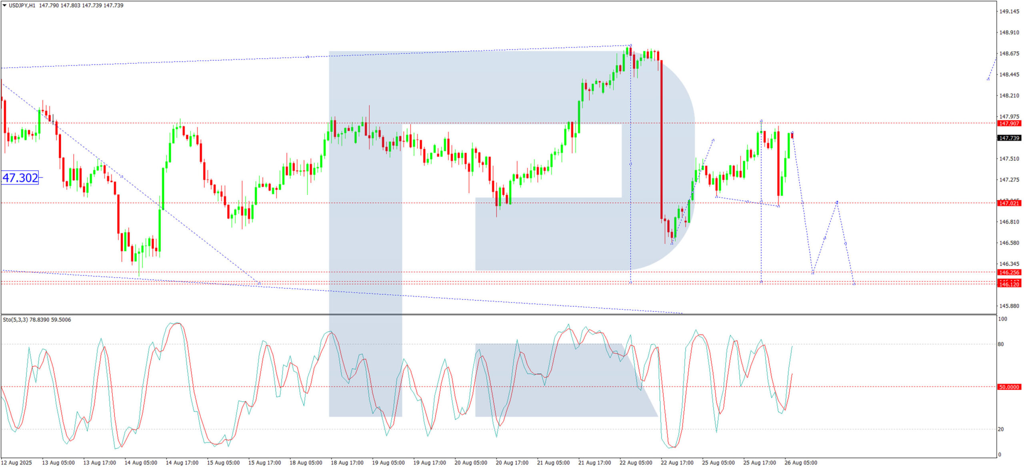This screenshot has width=1024, height=468.
Task: Click the 149.145 price scale value
Action: click(x=1009, y=12)
